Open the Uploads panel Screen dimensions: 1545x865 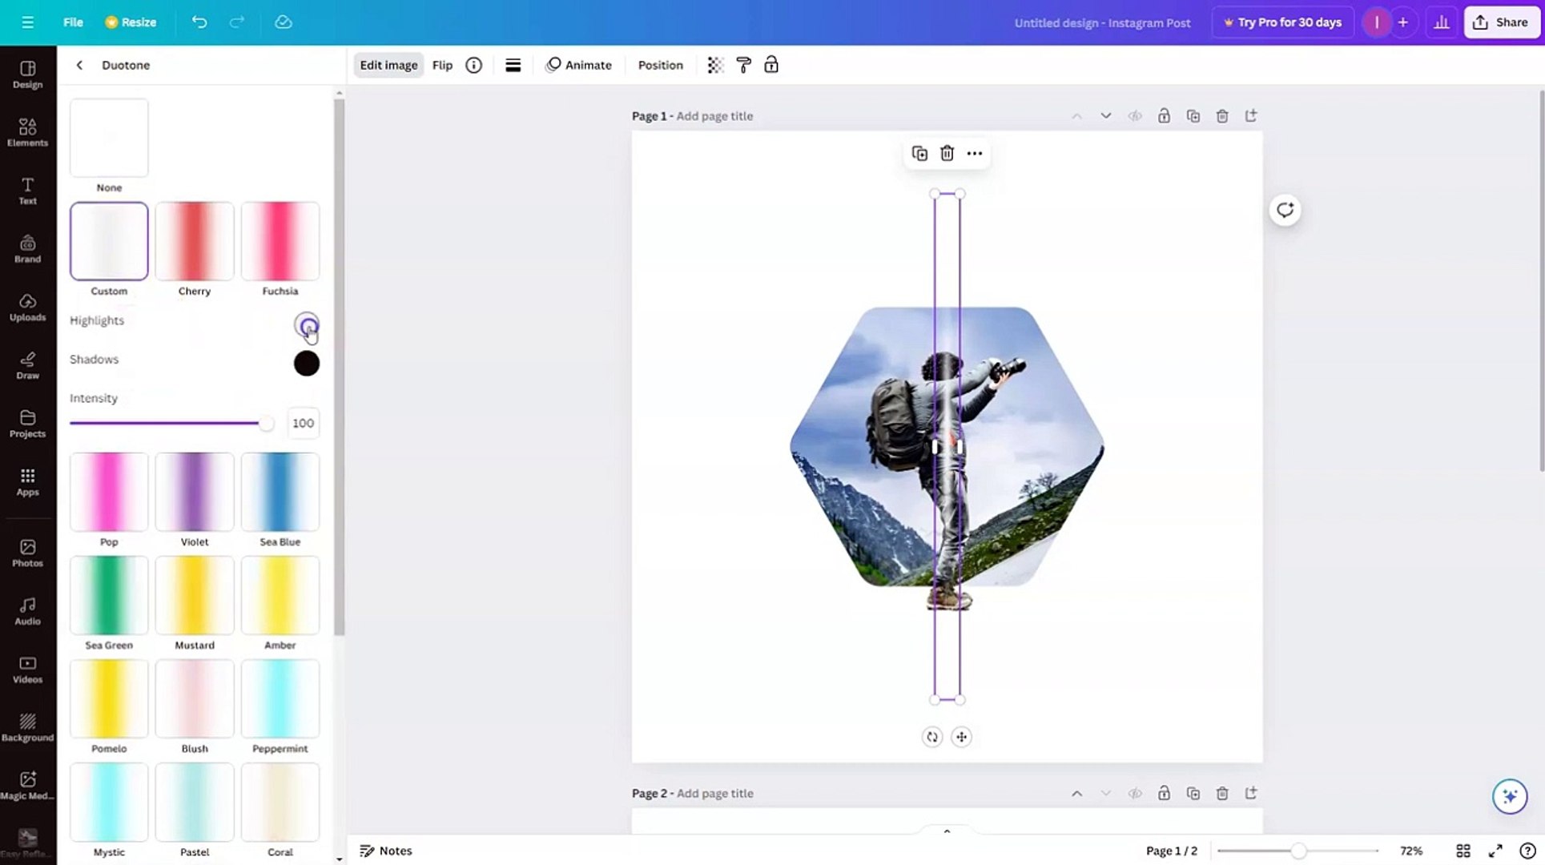[x=28, y=307]
